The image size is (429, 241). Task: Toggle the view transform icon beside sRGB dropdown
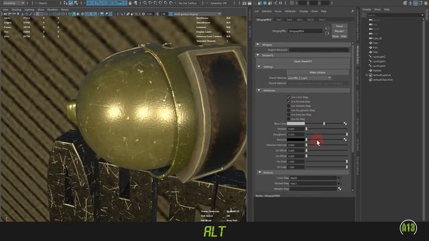(170, 14)
